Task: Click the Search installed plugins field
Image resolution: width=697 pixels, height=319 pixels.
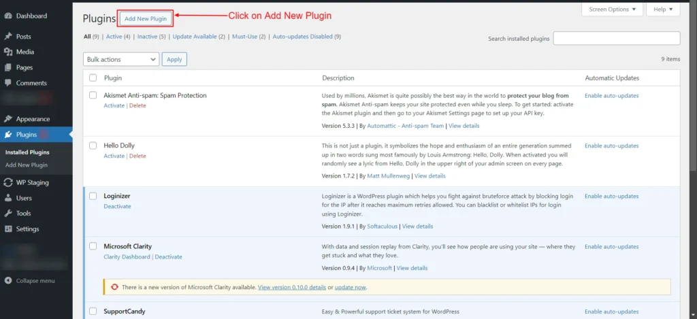Action: [617, 38]
